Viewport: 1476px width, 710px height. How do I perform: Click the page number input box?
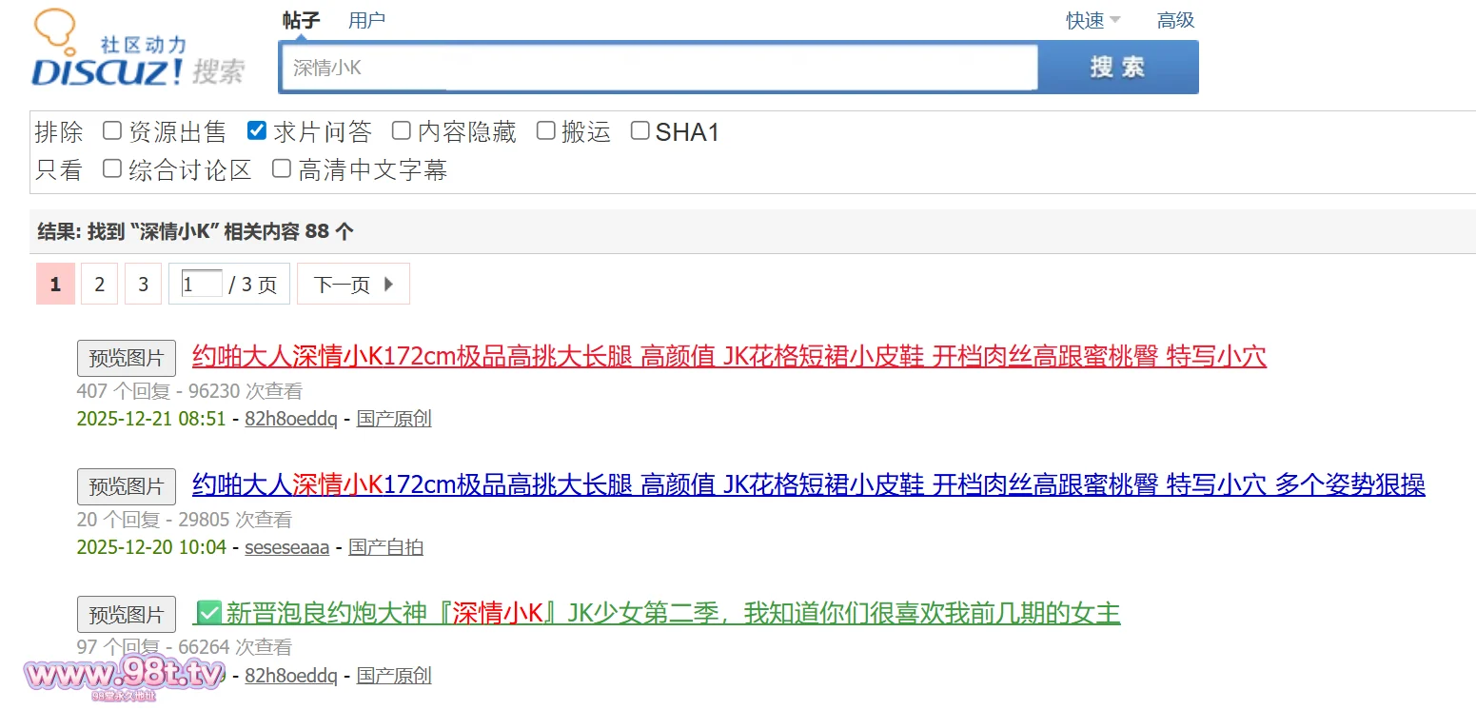201,285
